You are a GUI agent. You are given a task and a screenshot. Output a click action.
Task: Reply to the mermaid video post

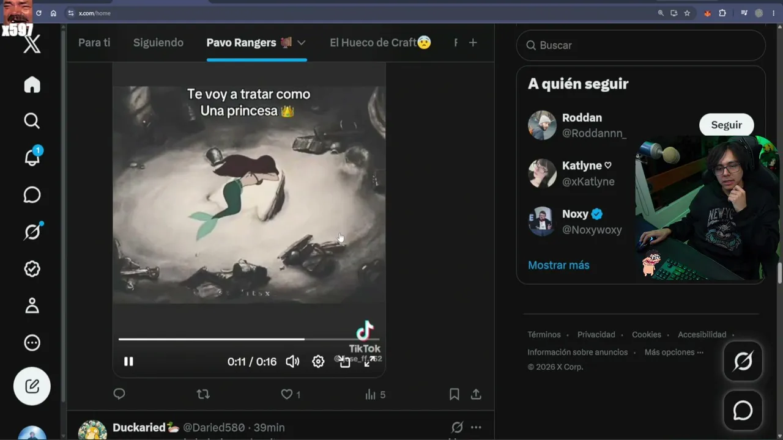pyautogui.click(x=119, y=394)
